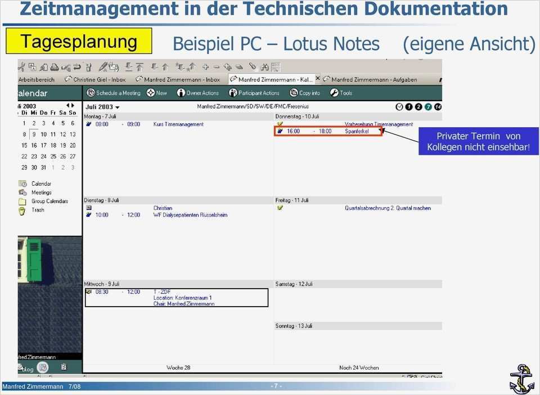Click the Calendar icon in left navigator
The image size is (540, 395).
click(x=22, y=183)
